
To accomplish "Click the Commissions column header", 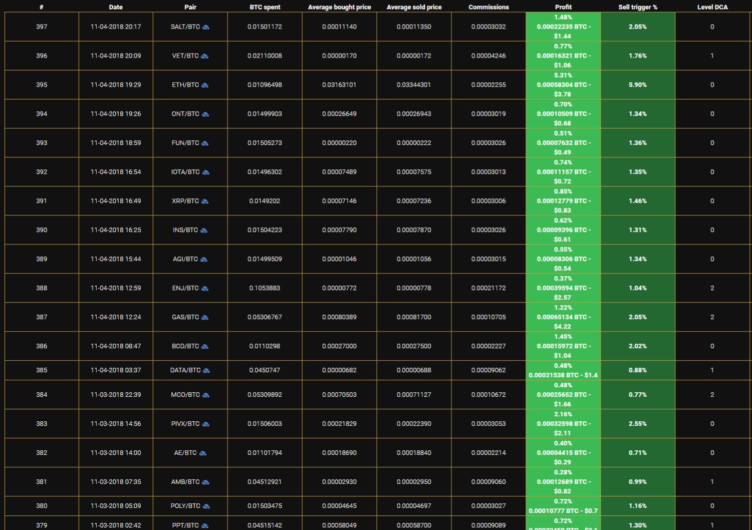I will pyautogui.click(x=488, y=7).
